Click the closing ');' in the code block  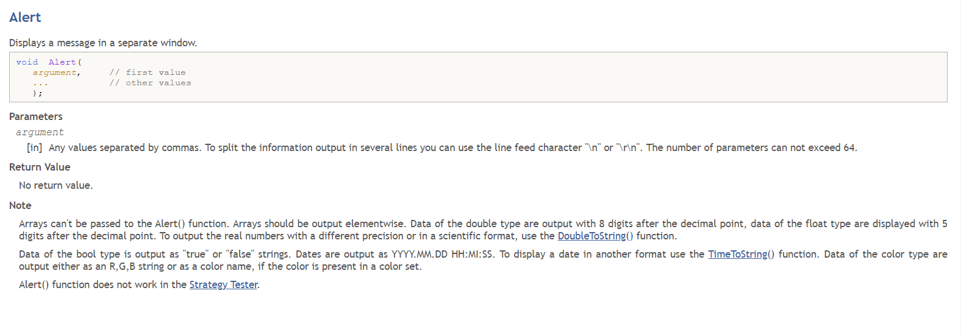37,93
